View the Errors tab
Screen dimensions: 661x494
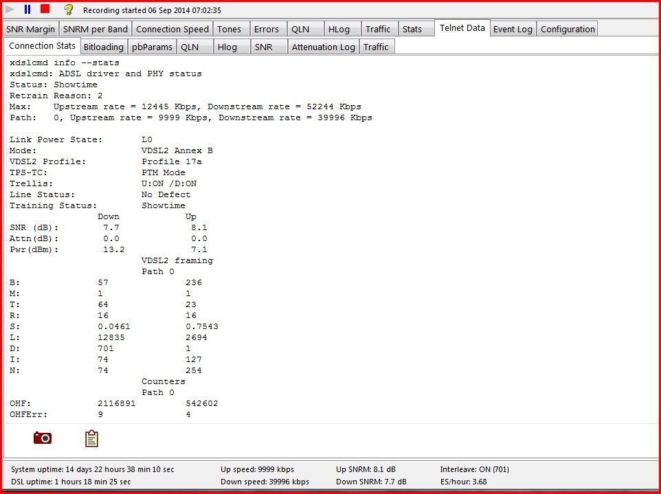(x=268, y=29)
